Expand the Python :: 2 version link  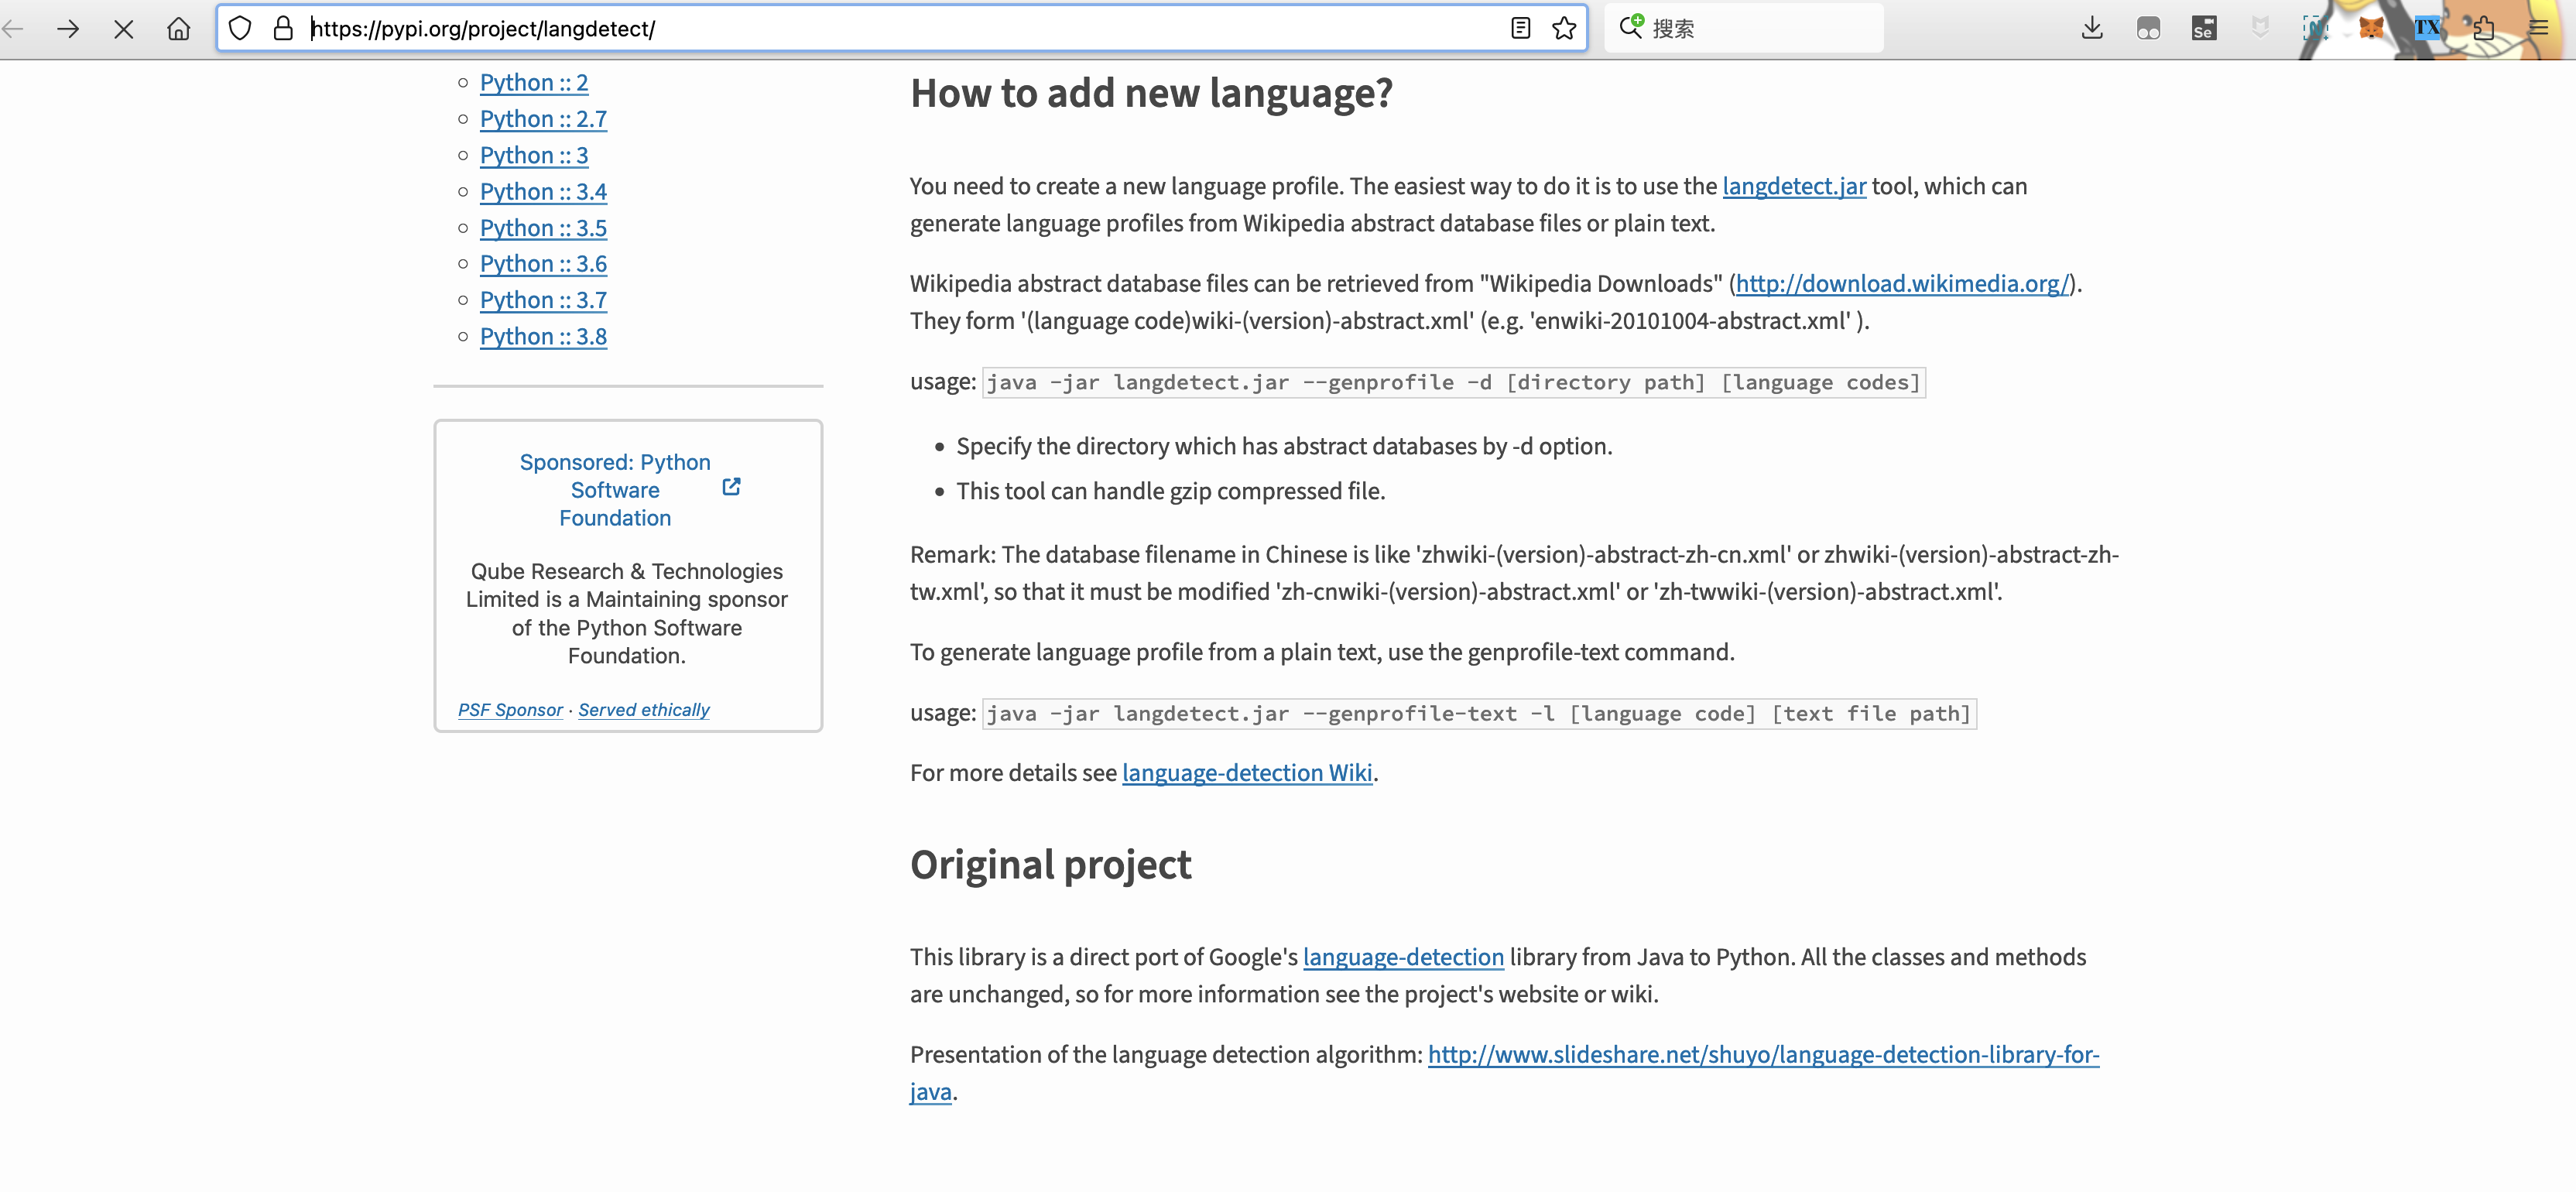tap(536, 80)
